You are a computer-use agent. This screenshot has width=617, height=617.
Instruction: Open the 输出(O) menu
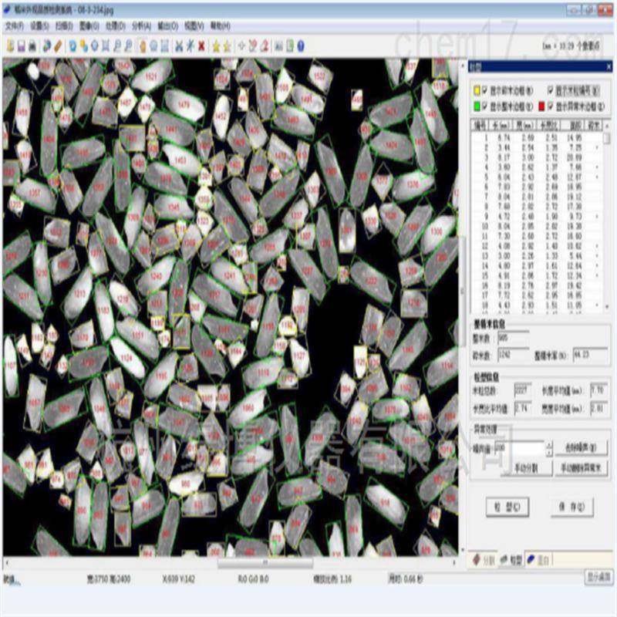tap(167, 26)
